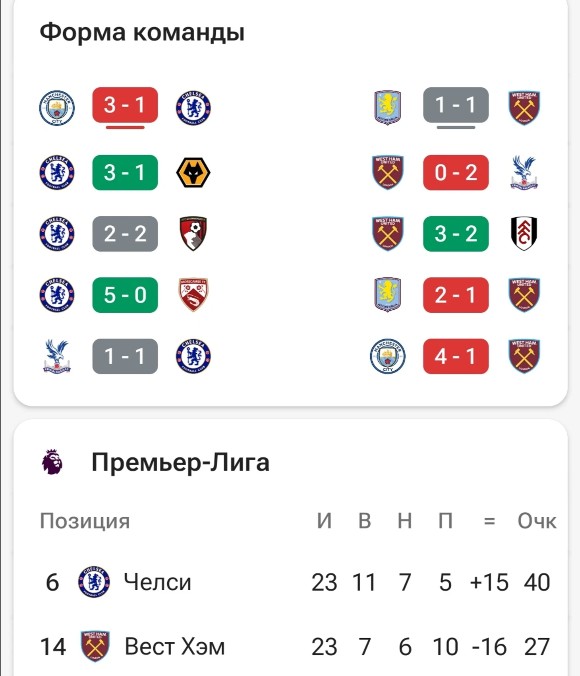Open the Премьер-Лига league heading
Image resolution: width=580 pixels, height=676 pixels.
(x=180, y=462)
